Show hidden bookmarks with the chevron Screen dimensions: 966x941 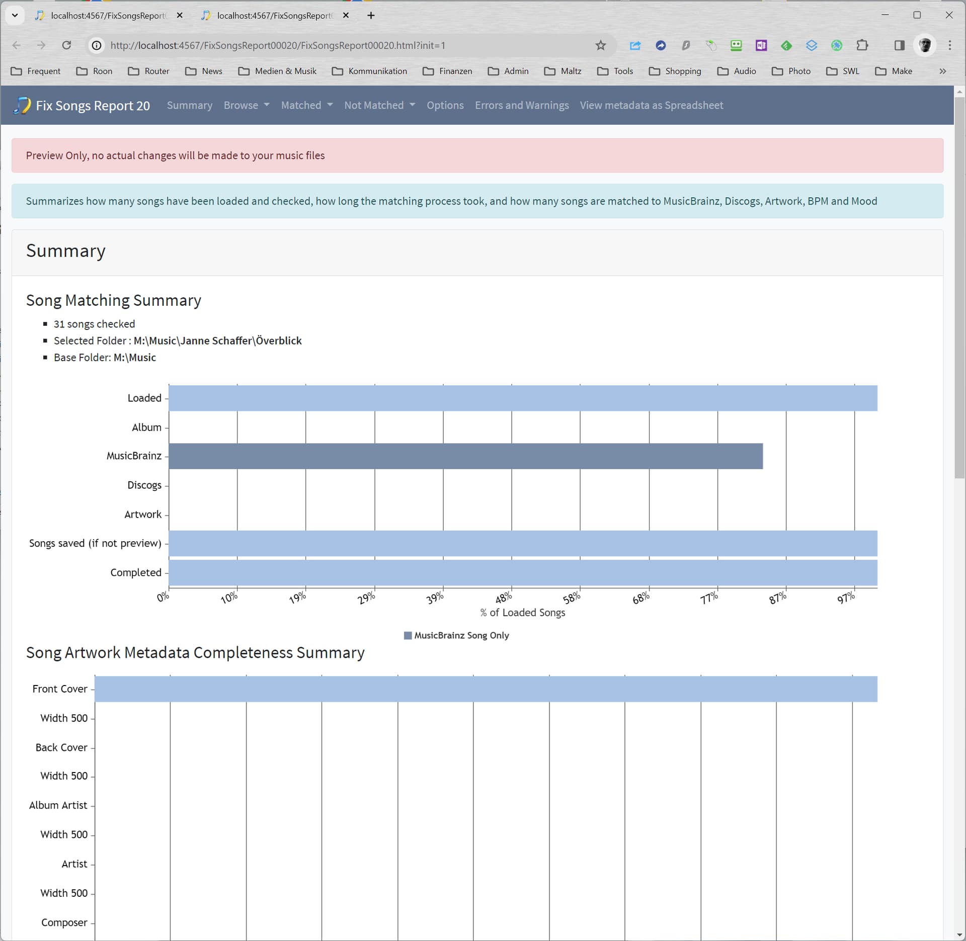click(942, 71)
